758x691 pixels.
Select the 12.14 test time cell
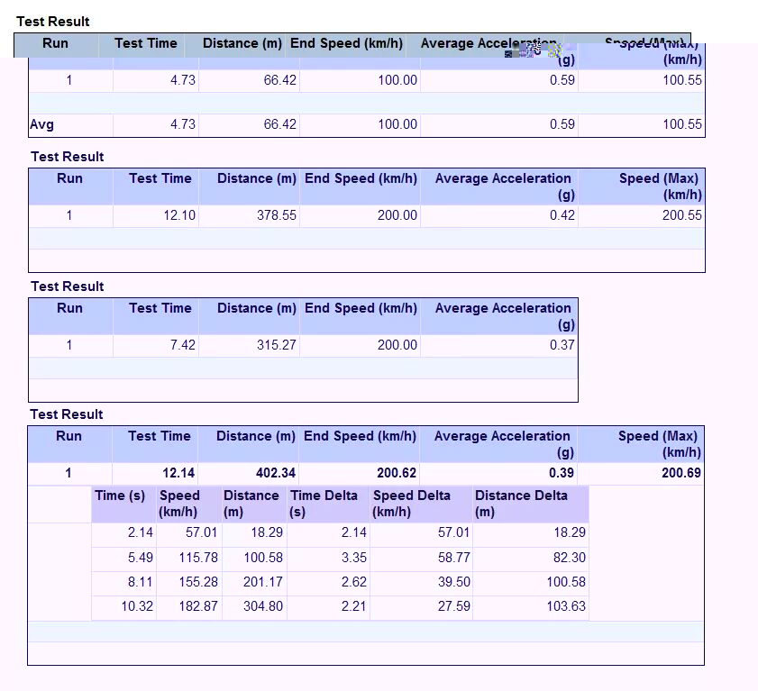coord(178,473)
